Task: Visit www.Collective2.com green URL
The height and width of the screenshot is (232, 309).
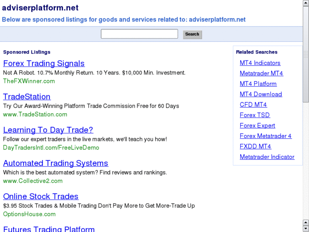Action: 33,181
